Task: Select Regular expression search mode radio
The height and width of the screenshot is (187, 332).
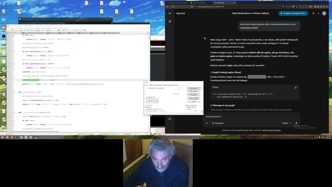Action: [146, 111]
